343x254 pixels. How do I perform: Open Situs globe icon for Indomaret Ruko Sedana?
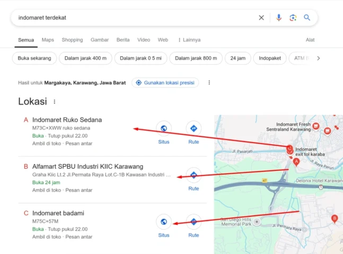[164, 128]
